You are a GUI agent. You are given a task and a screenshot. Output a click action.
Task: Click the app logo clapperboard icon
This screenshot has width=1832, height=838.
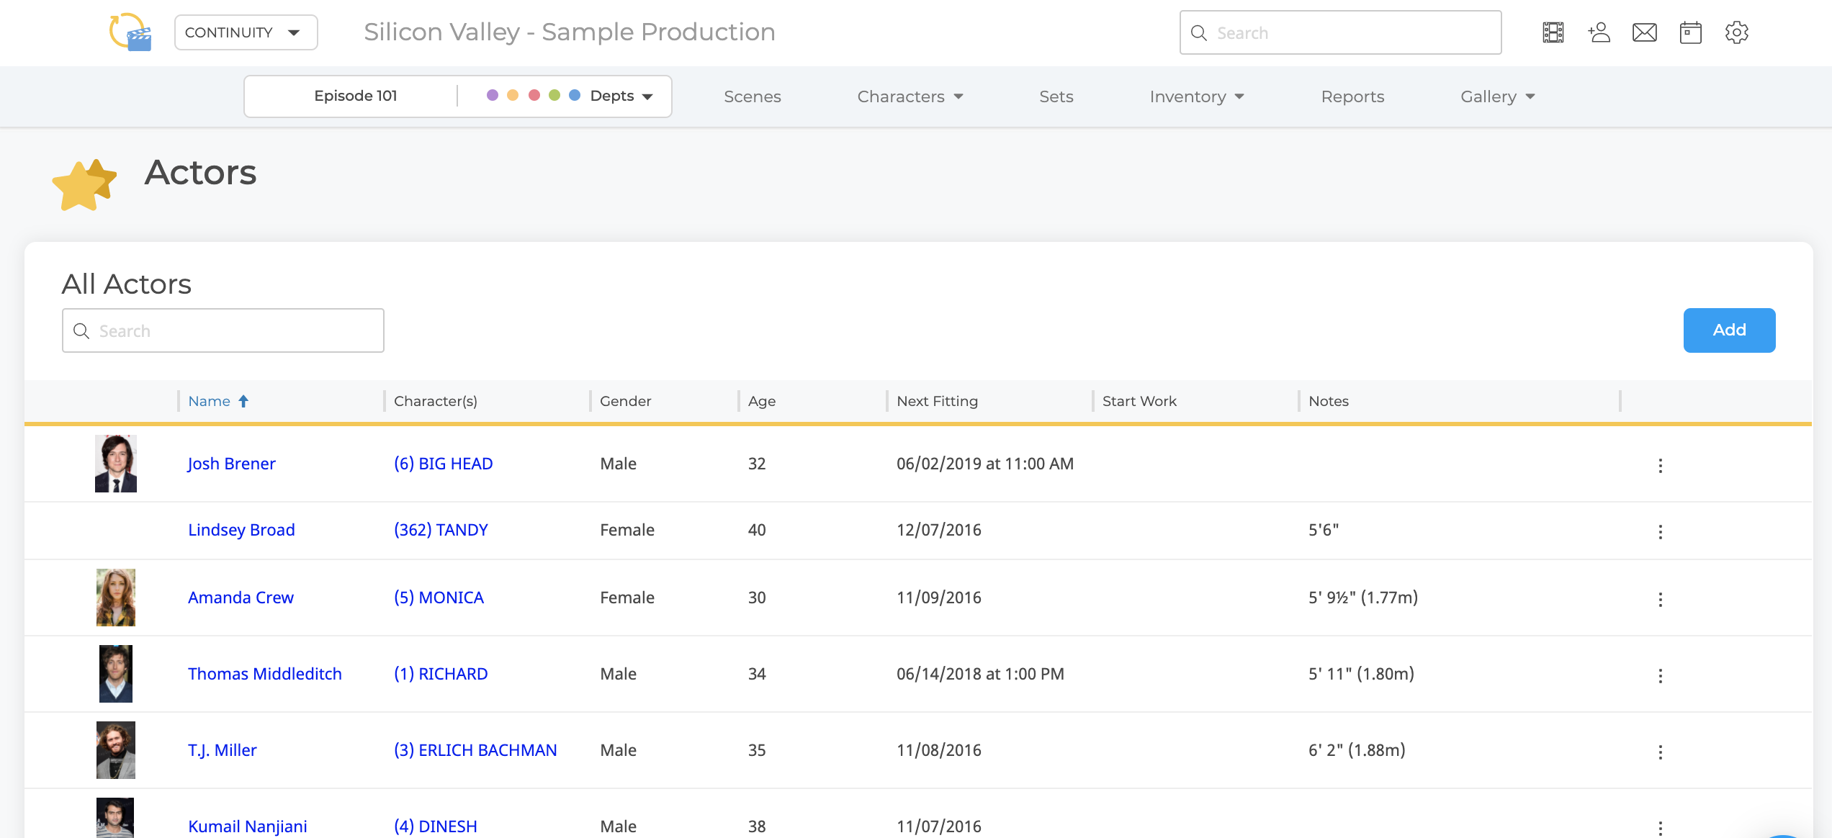point(130,32)
